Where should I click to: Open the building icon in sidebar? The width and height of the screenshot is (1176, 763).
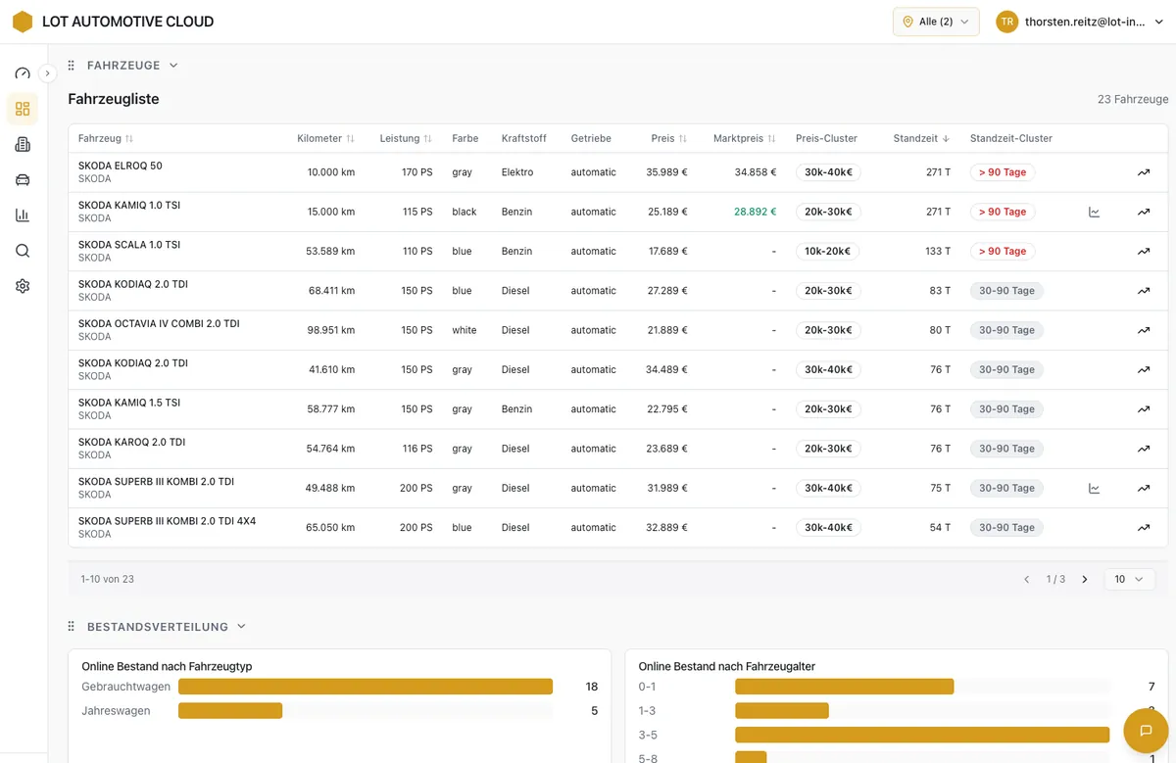point(23,145)
